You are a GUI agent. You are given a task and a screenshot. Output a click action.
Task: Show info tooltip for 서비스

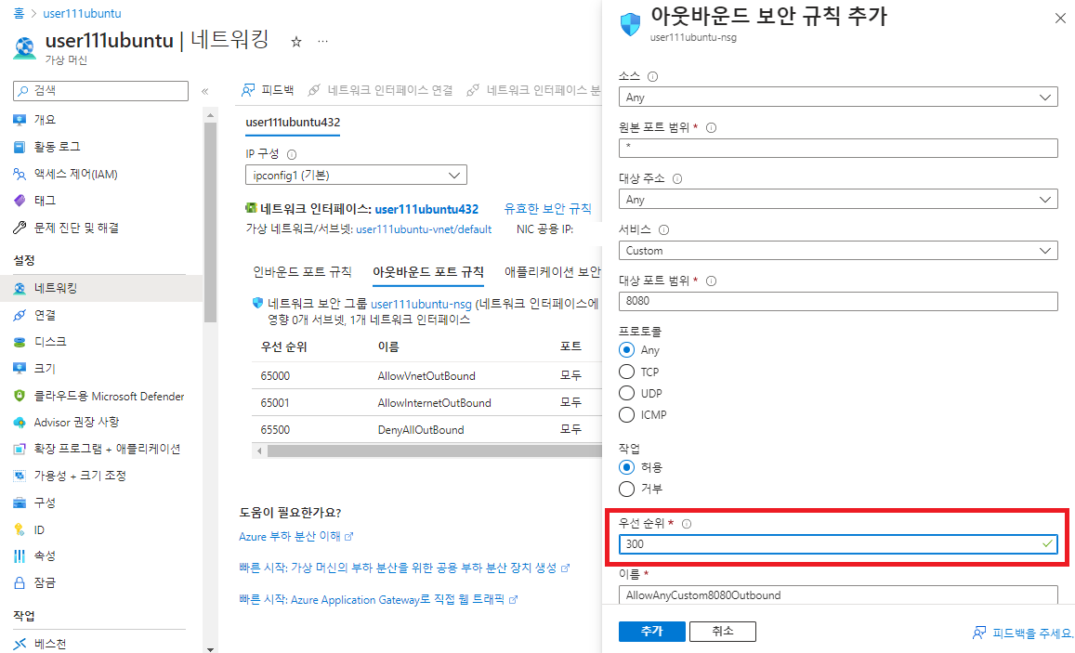click(x=663, y=230)
